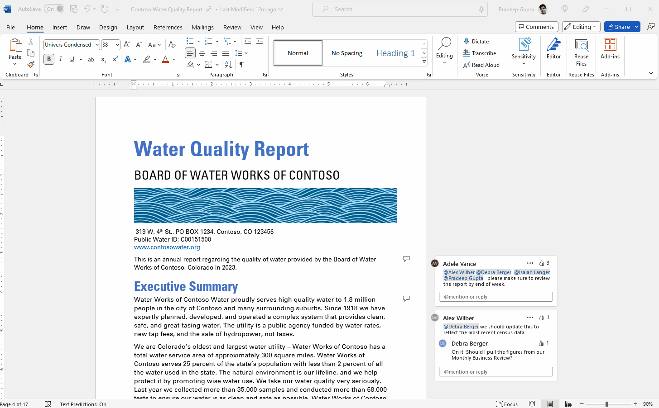The image size is (659, 408).
Task: Open the Editing mode dropdown
Action: pos(581,27)
